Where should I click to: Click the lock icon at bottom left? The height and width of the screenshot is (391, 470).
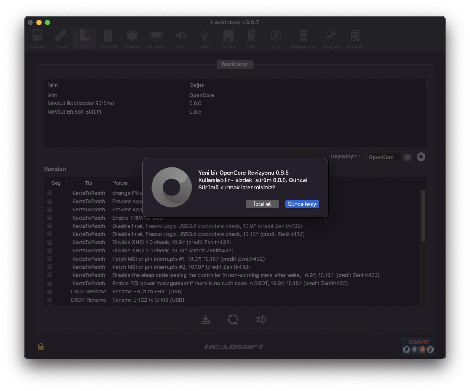pos(41,347)
